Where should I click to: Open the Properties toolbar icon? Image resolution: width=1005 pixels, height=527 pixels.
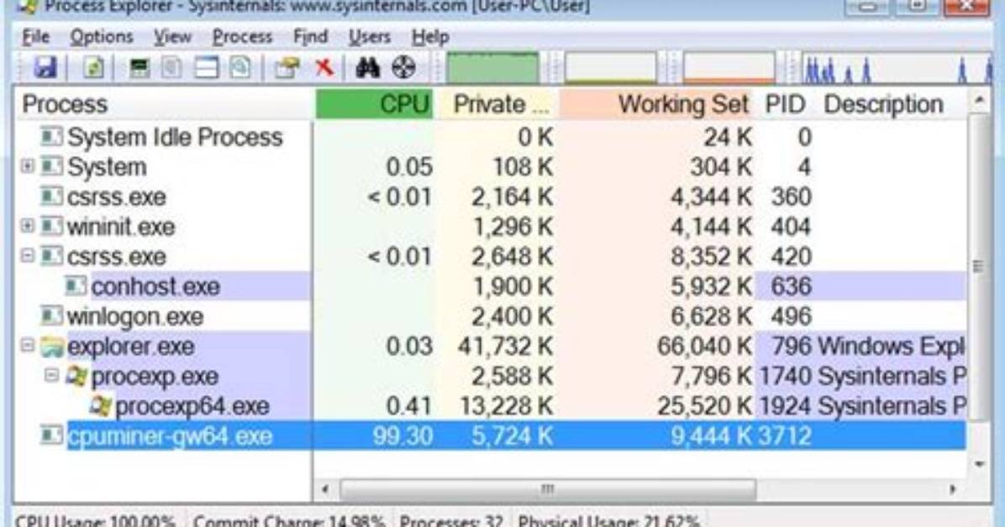(x=287, y=68)
